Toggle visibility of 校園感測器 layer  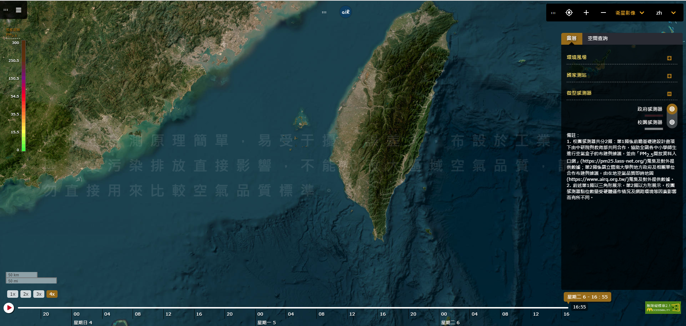[x=672, y=122]
